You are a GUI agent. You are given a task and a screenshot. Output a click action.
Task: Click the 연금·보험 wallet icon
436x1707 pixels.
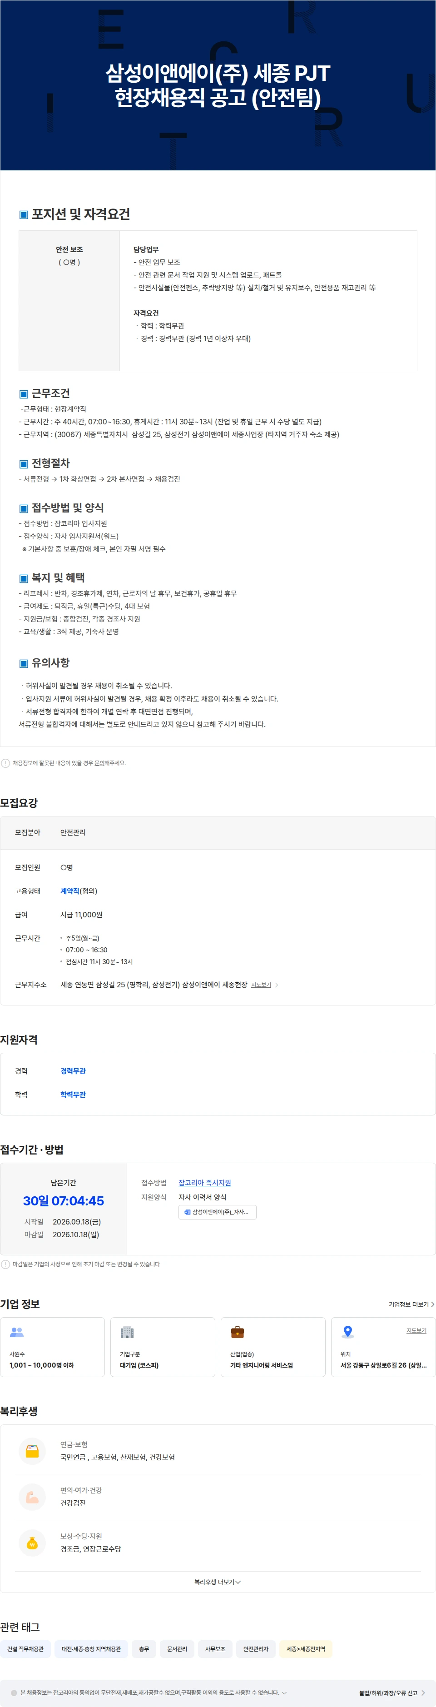(32, 1451)
